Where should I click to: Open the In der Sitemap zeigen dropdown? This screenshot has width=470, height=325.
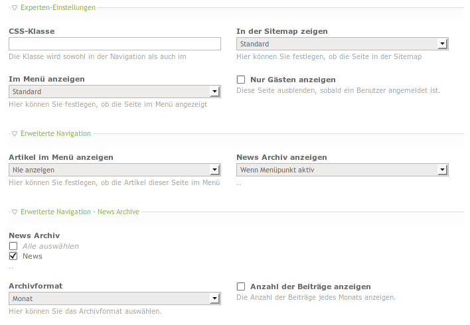click(x=343, y=44)
